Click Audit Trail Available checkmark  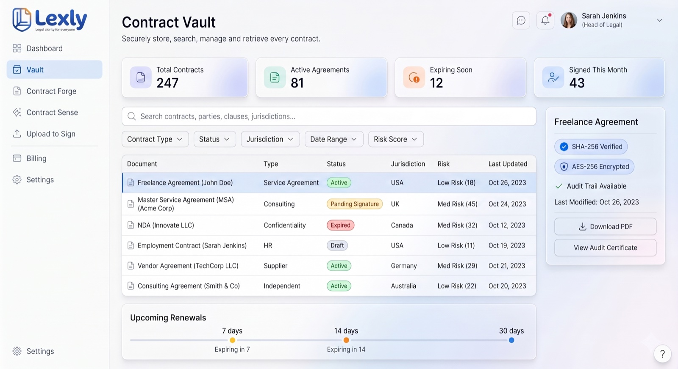(x=559, y=186)
